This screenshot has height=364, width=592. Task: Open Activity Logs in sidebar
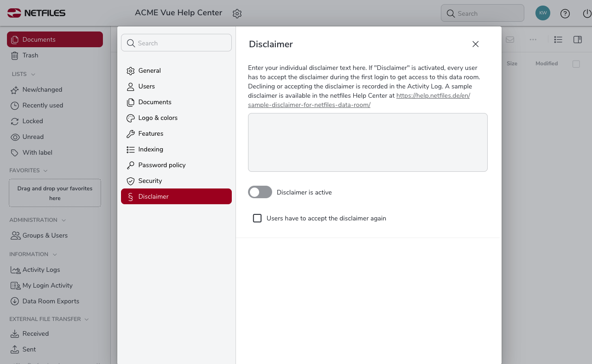tap(41, 270)
